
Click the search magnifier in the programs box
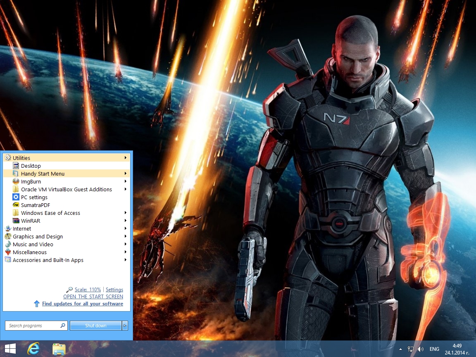pyautogui.click(x=63, y=326)
